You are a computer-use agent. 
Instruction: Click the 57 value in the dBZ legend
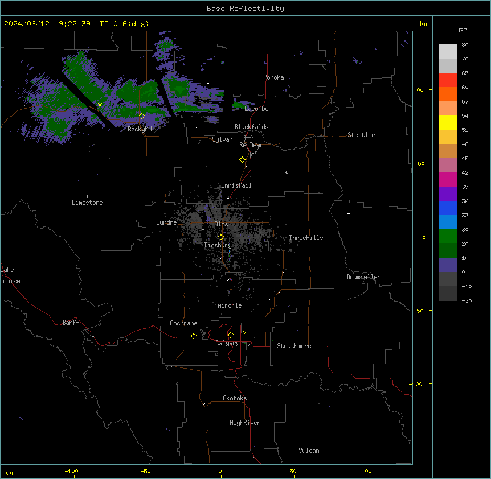coord(465,102)
